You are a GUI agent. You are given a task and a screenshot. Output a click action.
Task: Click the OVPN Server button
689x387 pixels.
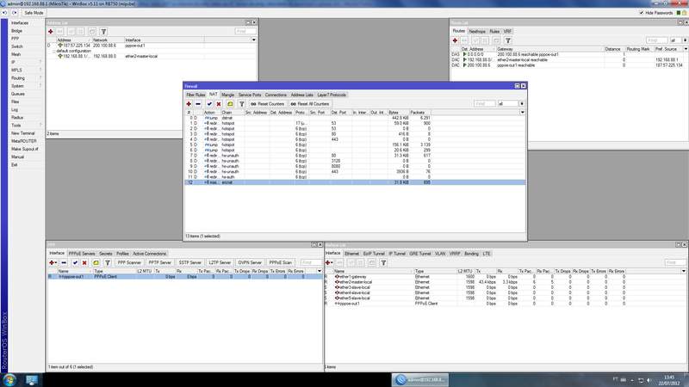click(x=250, y=262)
